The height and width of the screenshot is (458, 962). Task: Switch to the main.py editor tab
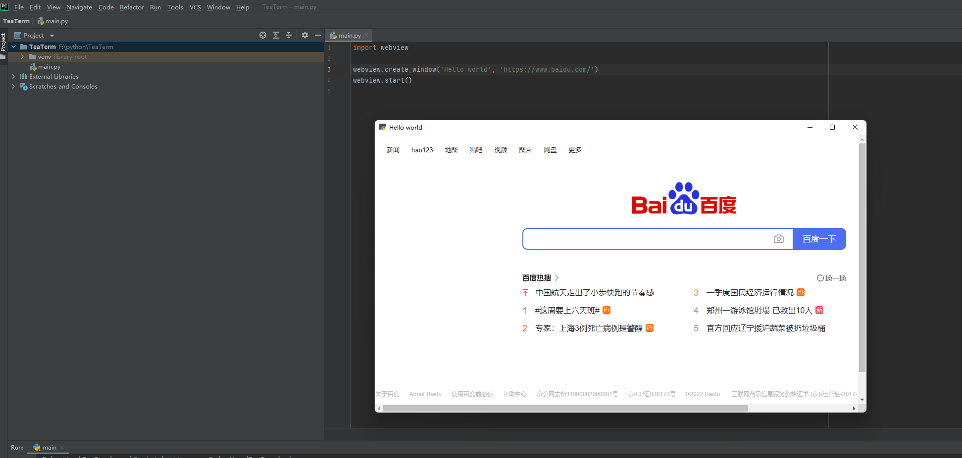coord(349,35)
